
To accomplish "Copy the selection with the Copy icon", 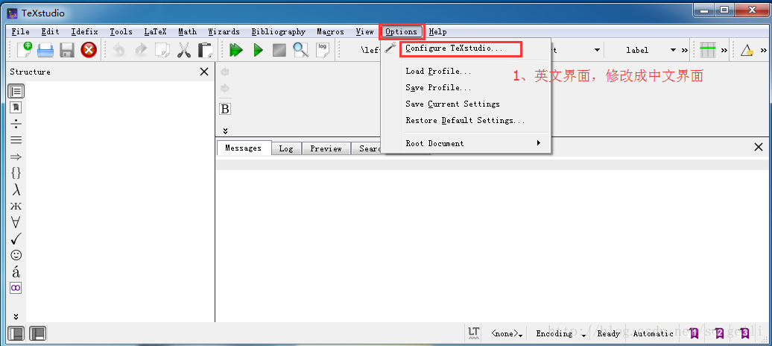I will click(x=162, y=50).
